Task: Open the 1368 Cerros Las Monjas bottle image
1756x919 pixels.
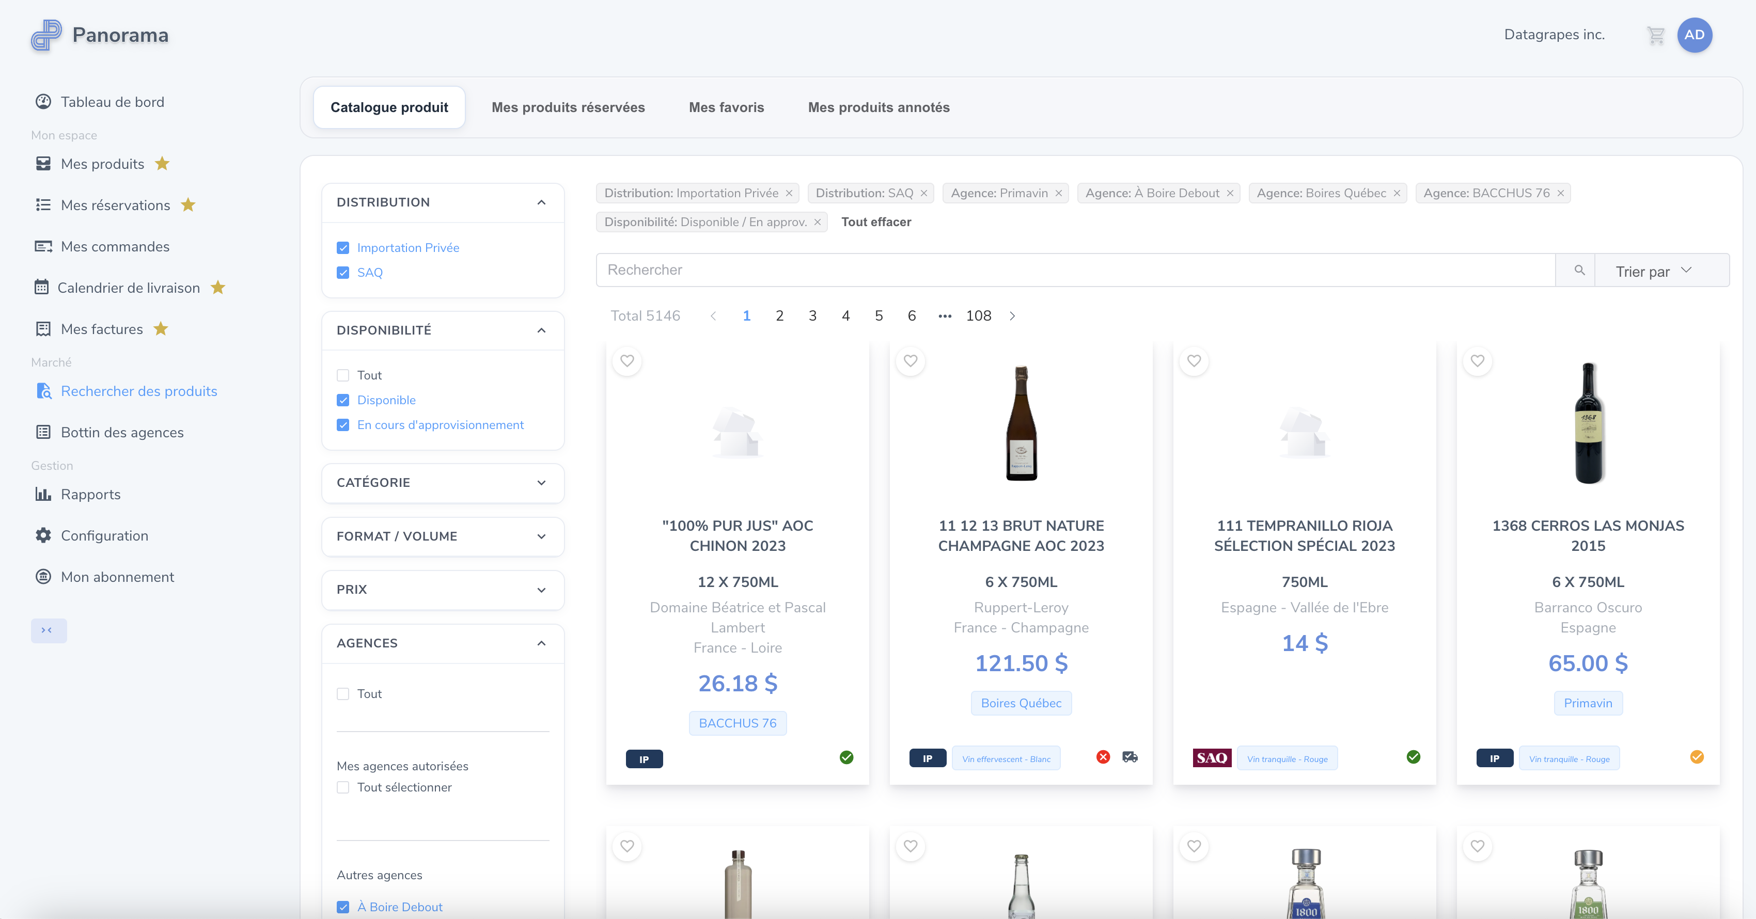Action: [1588, 423]
